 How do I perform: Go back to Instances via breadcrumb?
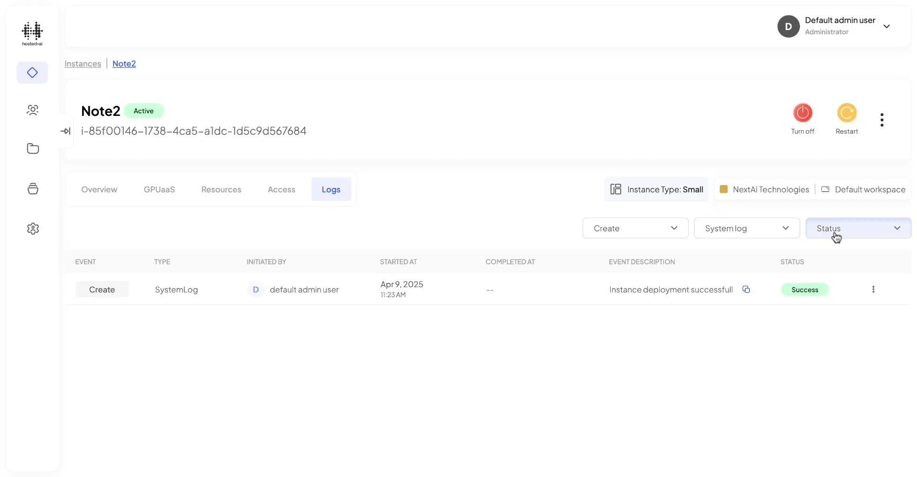tap(83, 63)
